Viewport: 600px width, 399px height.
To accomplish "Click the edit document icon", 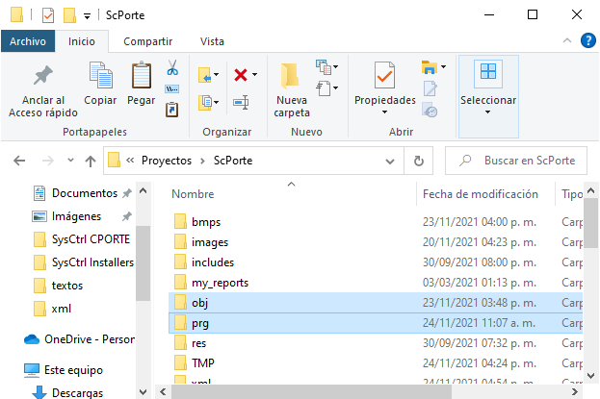I will 430,88.
